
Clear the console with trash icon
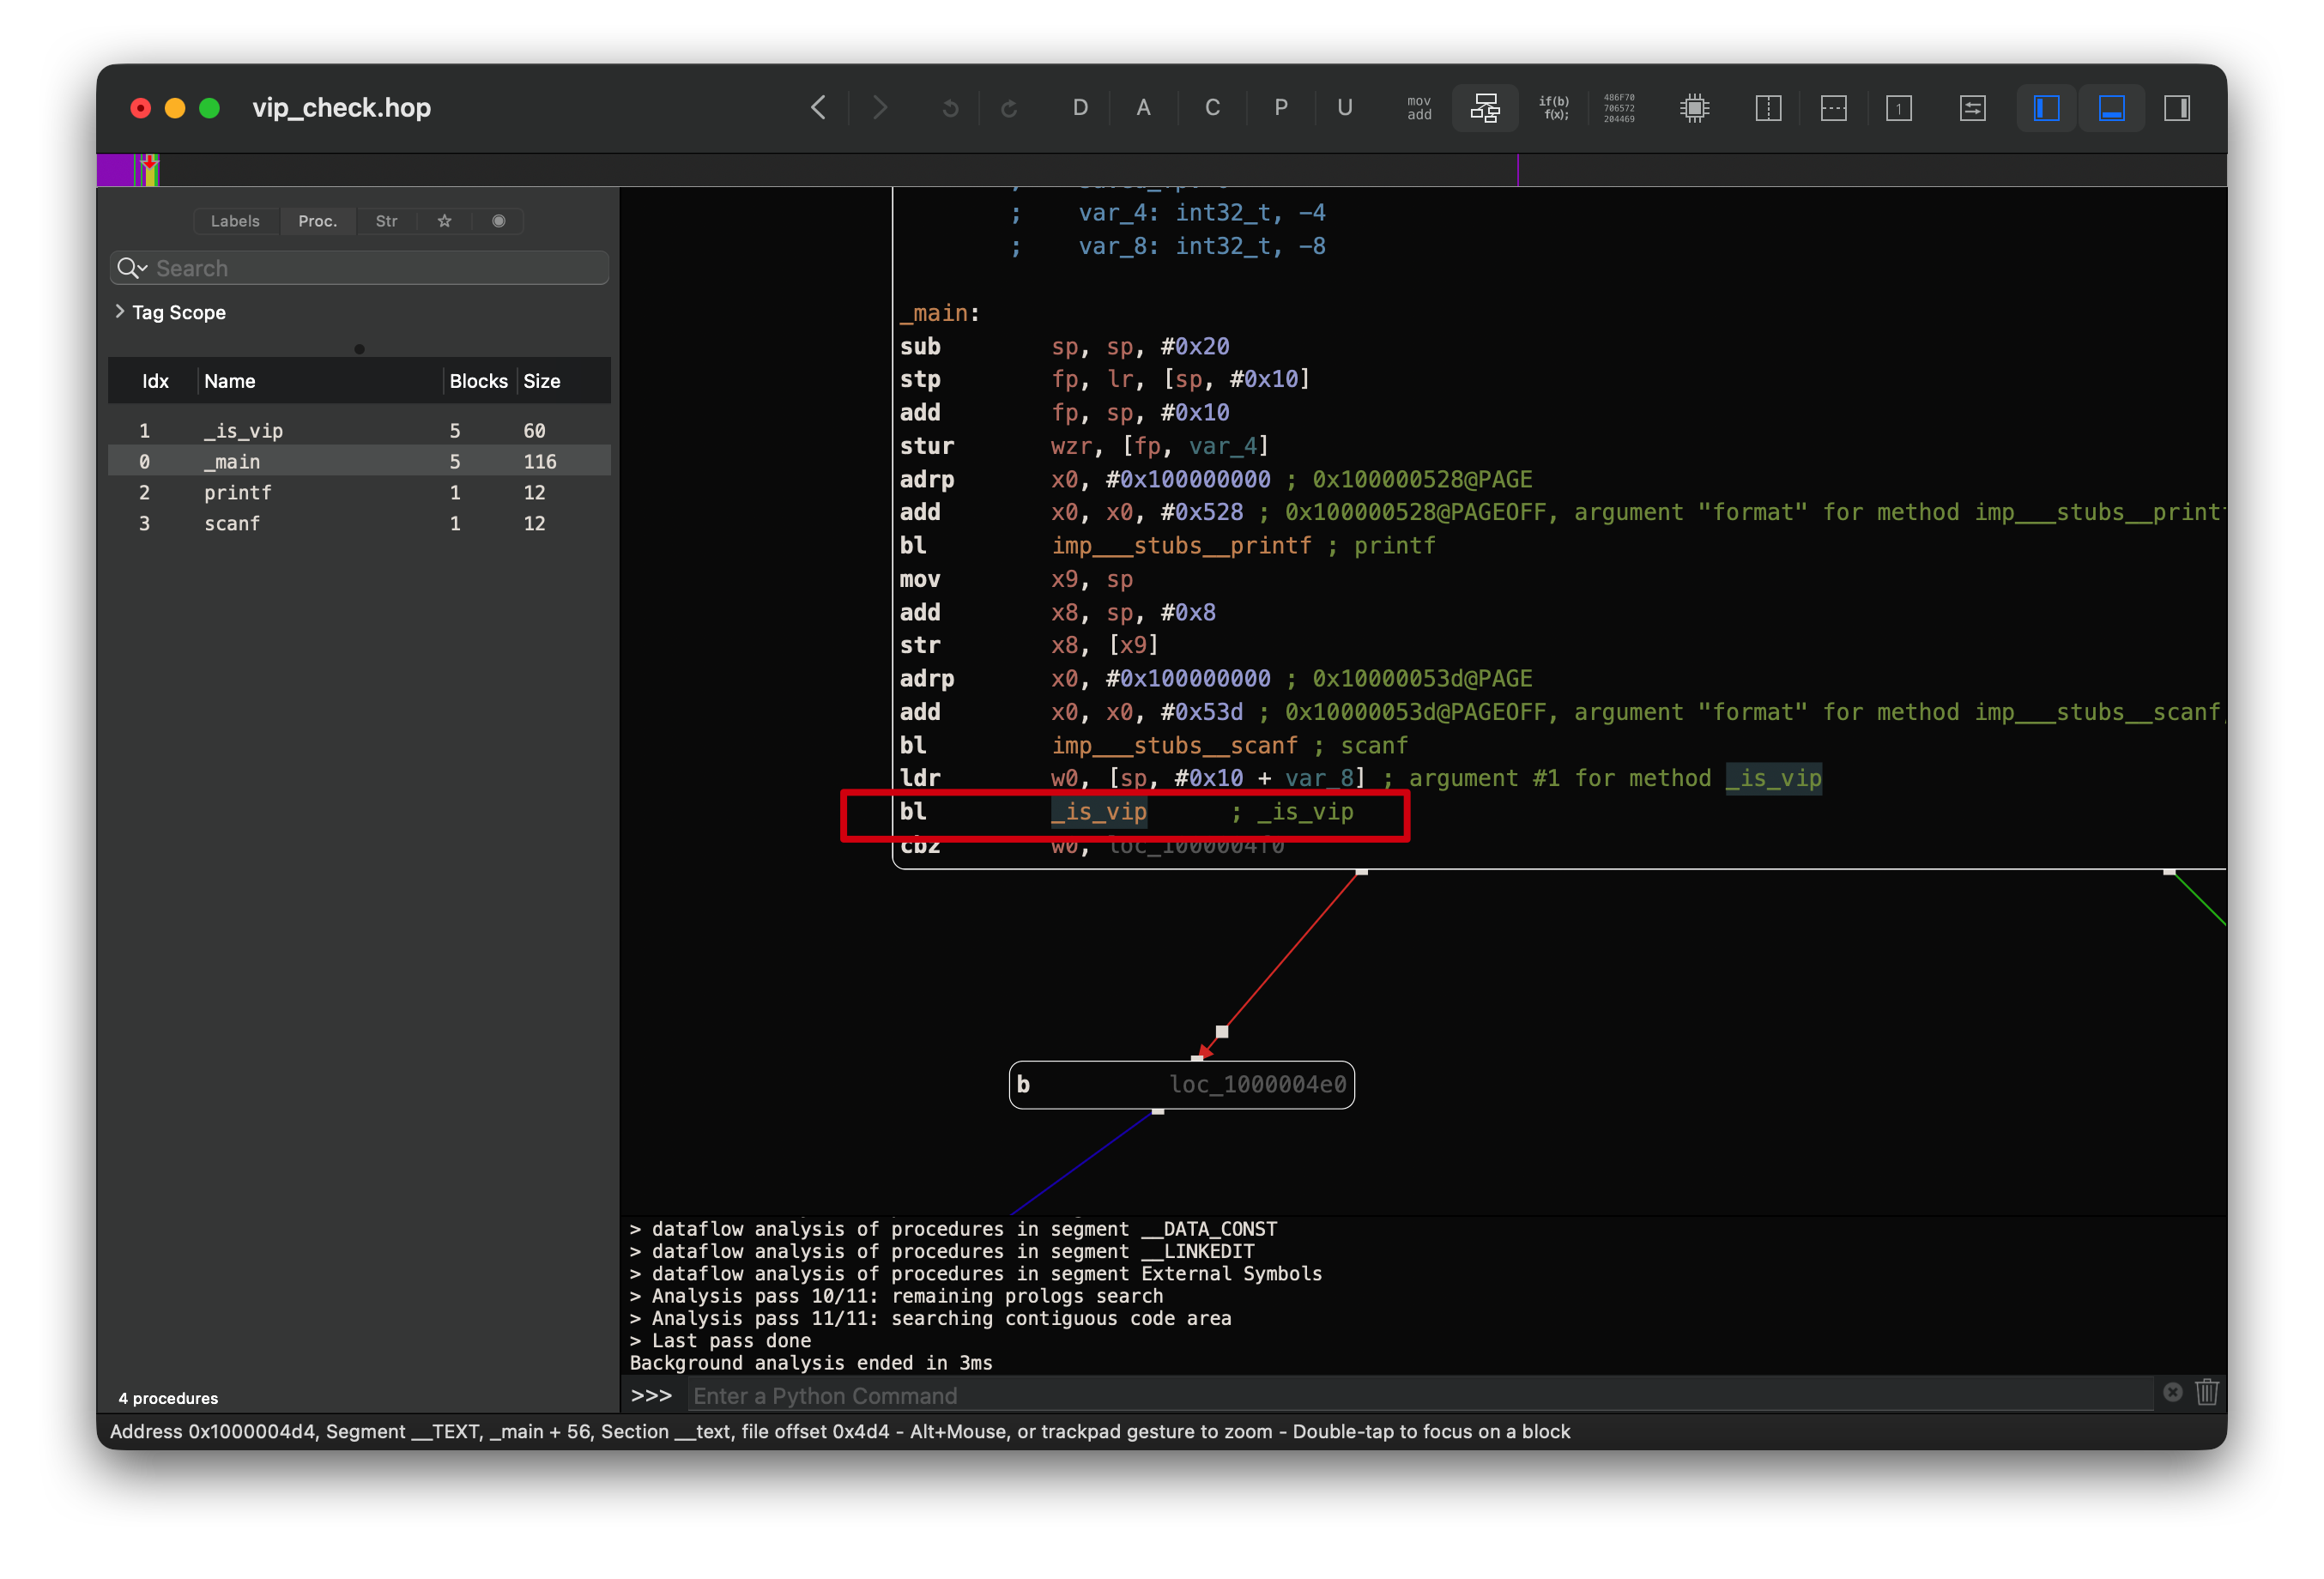[2206, 1392]
